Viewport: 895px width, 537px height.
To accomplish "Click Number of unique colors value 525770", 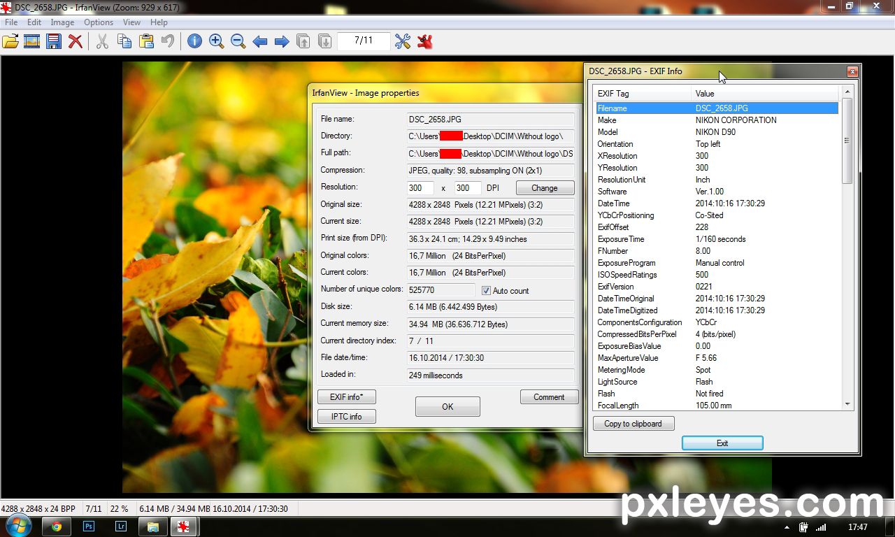I will click(441, 290).
